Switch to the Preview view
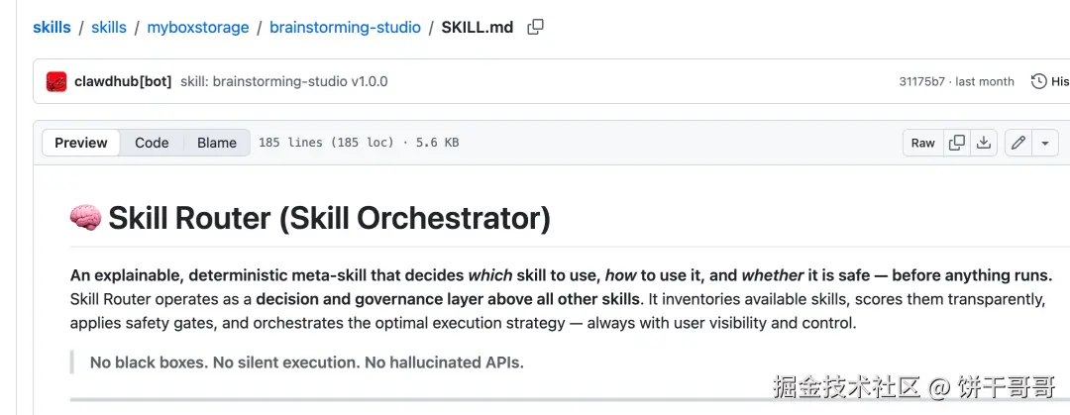Screen dimensions: 1070x415 81,143
